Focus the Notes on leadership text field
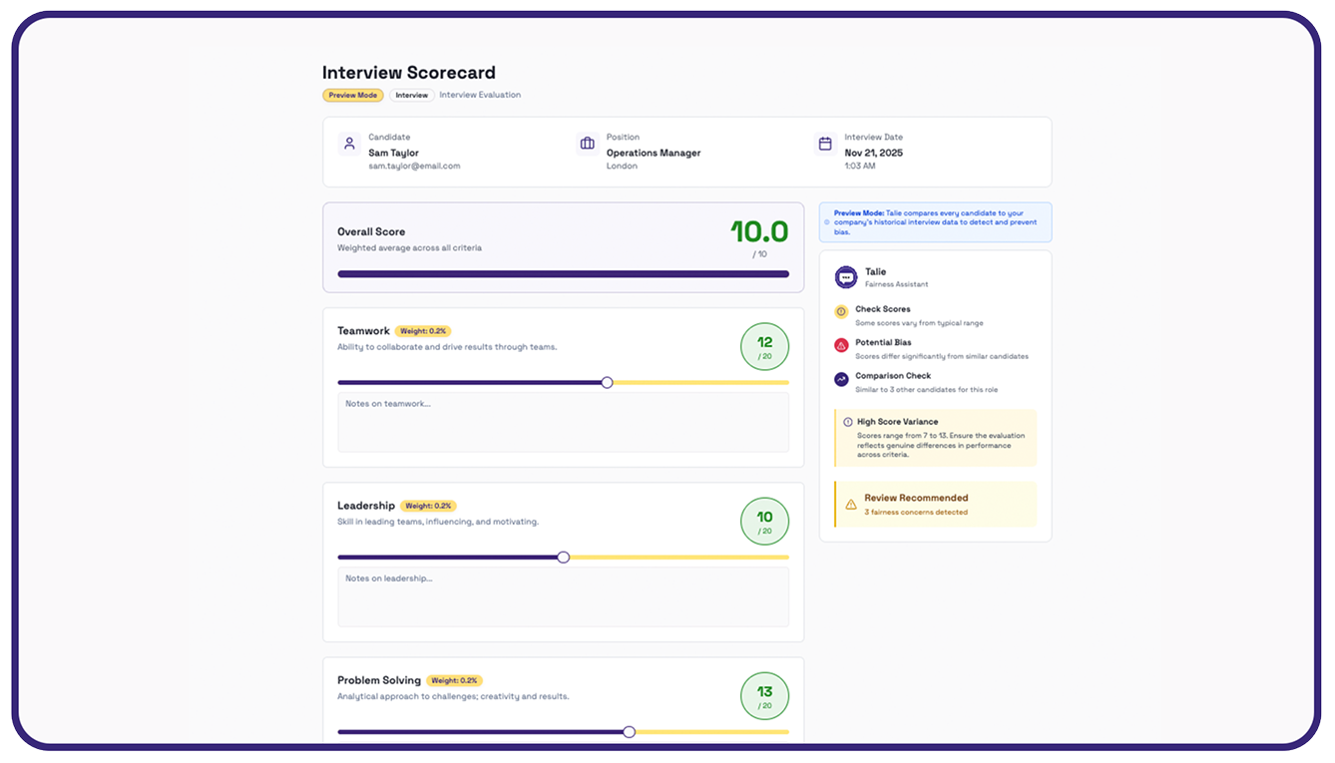1335x763 pixels. (563, 596)
